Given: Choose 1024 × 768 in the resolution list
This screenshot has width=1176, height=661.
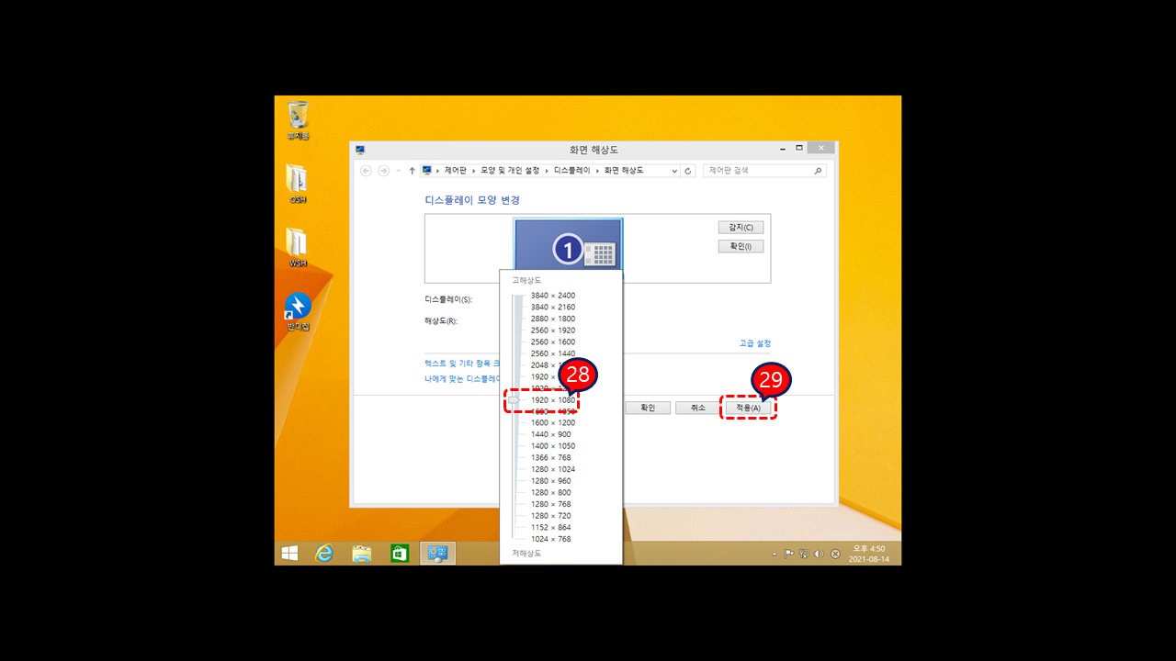Looking at the screenshot, I should point(551,539).
